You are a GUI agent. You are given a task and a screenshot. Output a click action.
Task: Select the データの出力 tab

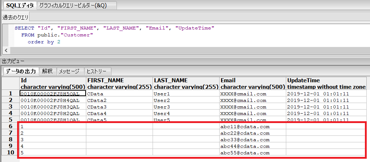(x=20, y=71)
